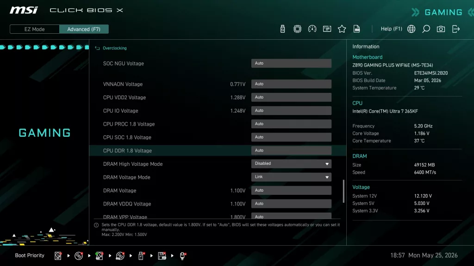Open language selection globe icon
The height and width of the screenshot is (266, 474).
point(411,29)
